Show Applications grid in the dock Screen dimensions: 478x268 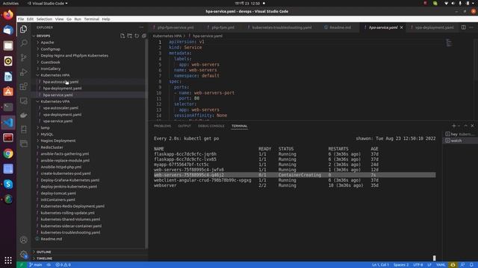point(8,260)
